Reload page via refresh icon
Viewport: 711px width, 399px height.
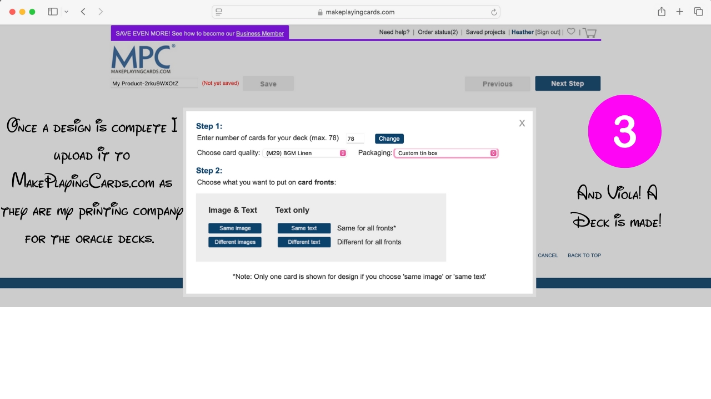coord(494,12)
